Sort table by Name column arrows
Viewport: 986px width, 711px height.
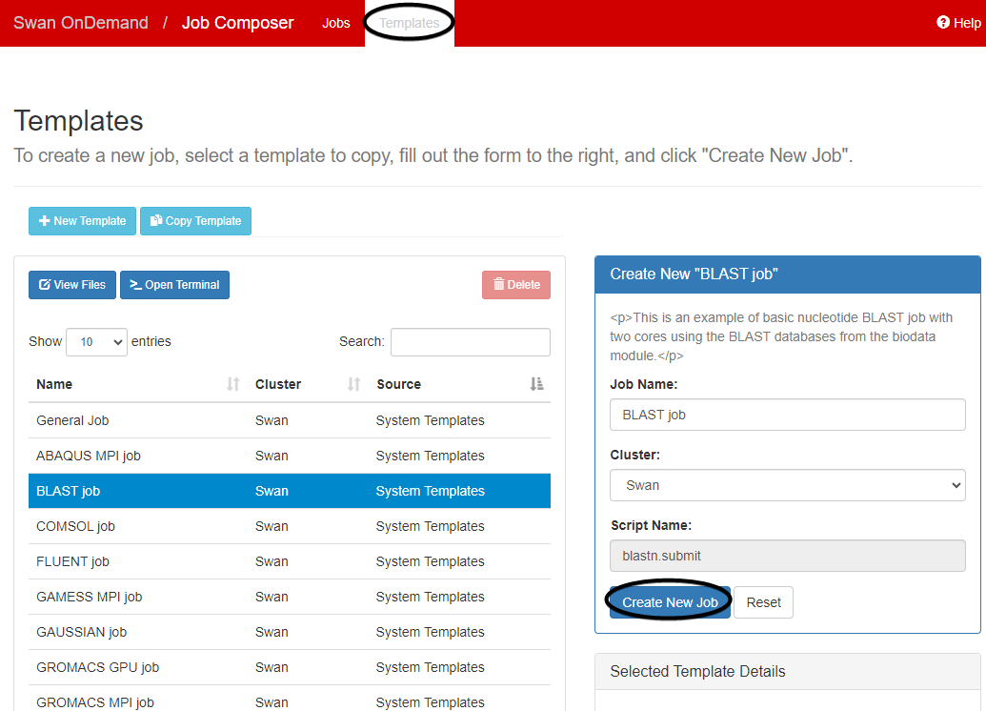pos(233,384)
